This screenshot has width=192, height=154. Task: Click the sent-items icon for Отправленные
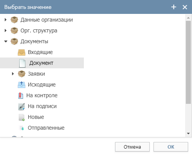point(22,128)
